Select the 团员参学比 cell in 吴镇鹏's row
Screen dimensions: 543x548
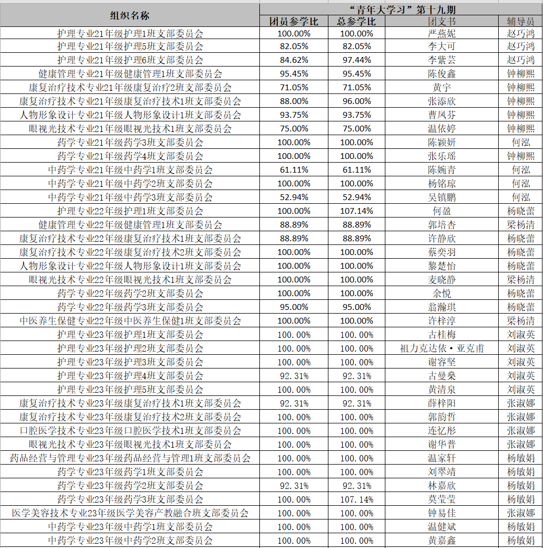click(x=294, y=197)
